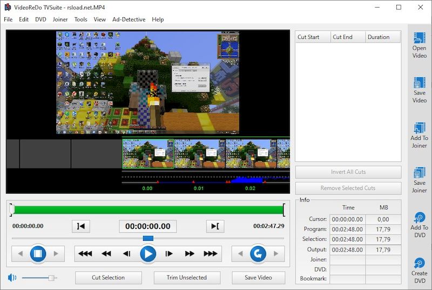Image resolution: width=432 pixels, height=290 pixels.
Task: Click the green timeline selection bar
Action: click(148, 210)
